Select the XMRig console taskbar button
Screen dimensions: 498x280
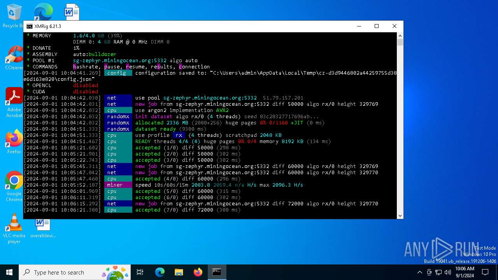pyautogui.click(x=217, y=272)
